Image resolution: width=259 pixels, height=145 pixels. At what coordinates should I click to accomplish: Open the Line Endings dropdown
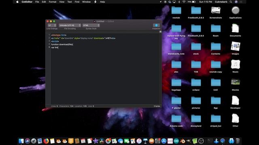coord(52,25)
